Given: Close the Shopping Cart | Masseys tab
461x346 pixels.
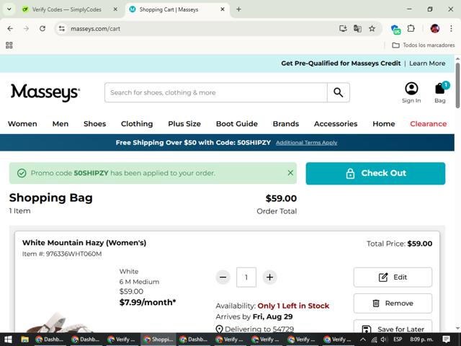Looking at the screenshot, I should coord(223,9).
